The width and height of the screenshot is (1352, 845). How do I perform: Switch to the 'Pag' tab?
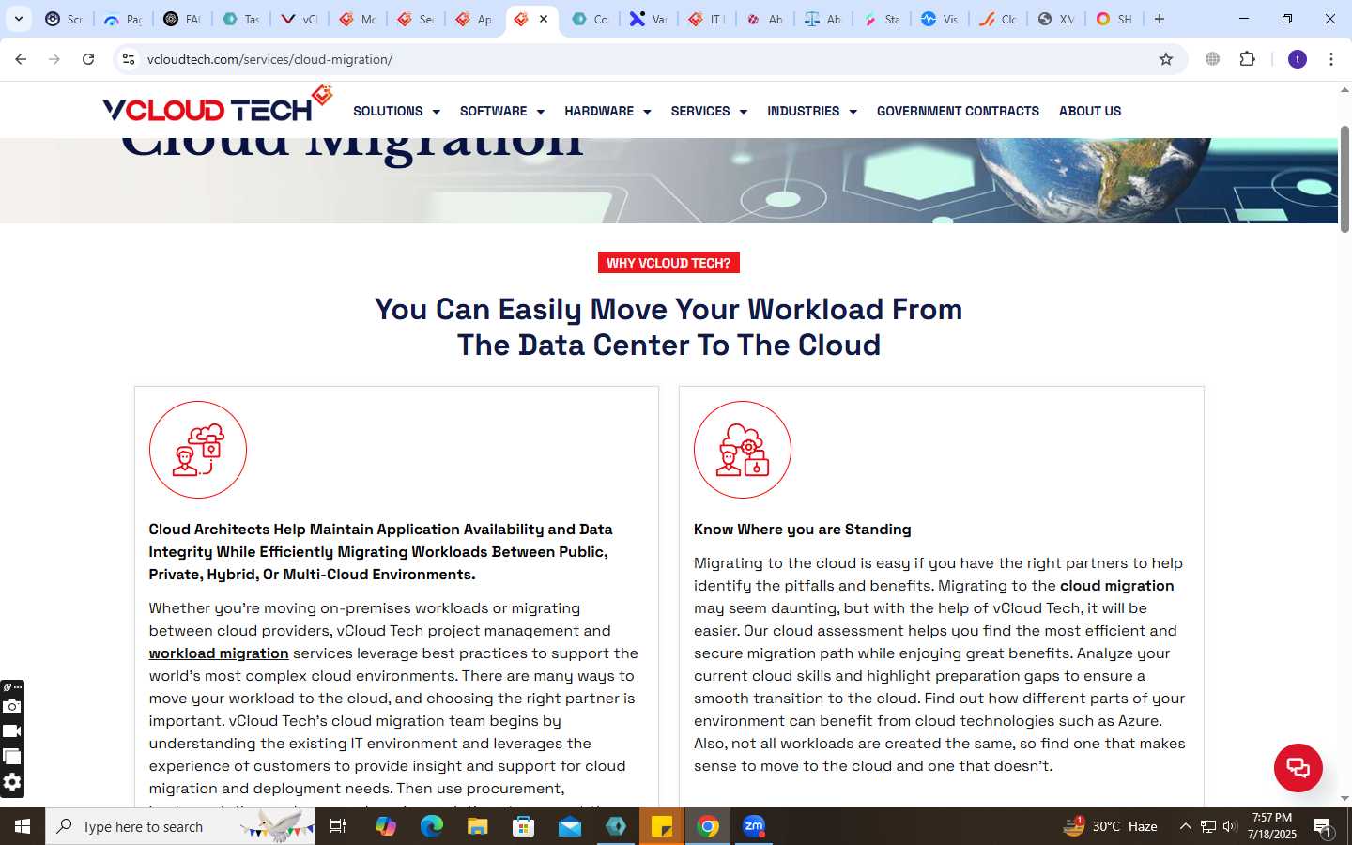[123, 19]
